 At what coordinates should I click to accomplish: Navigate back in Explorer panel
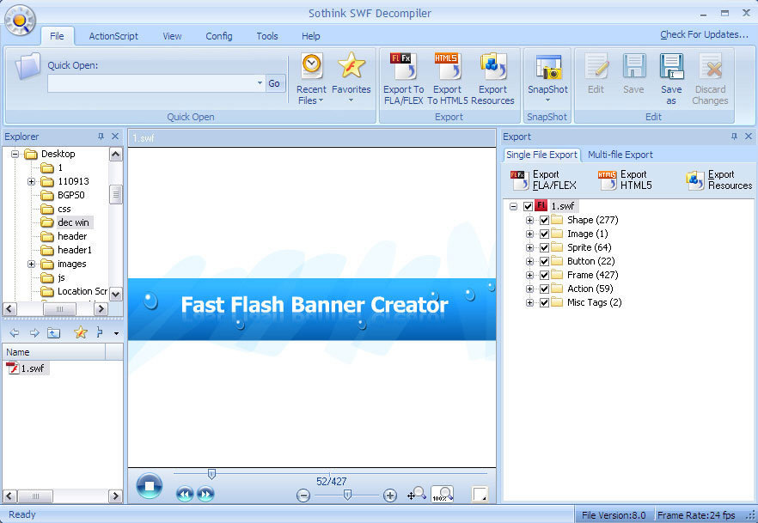pos(15,332)
